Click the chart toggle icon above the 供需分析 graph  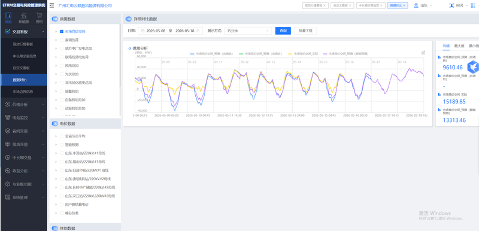tap(423, 53)
